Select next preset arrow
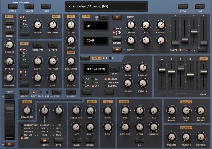 click(74, 6)
